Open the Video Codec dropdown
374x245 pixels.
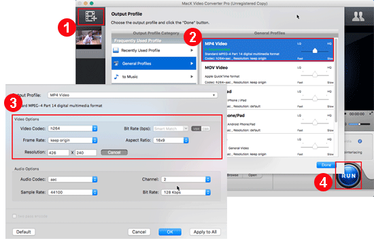pos(73,128)
